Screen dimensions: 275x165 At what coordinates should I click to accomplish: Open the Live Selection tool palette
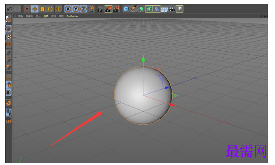pos(27,9)
